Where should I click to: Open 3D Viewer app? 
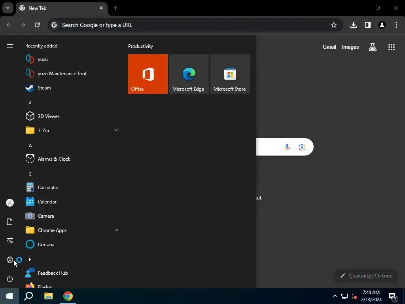(x=72, y=116)
